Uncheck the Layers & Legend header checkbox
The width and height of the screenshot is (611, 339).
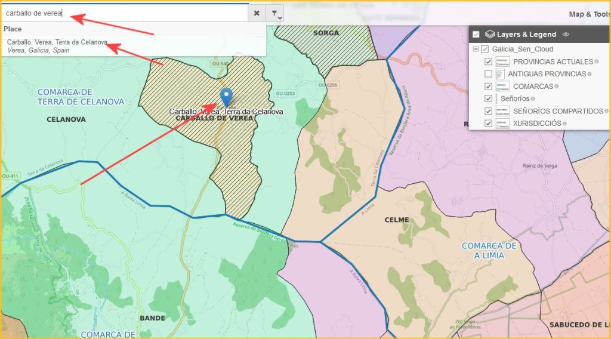pos(476,35)
